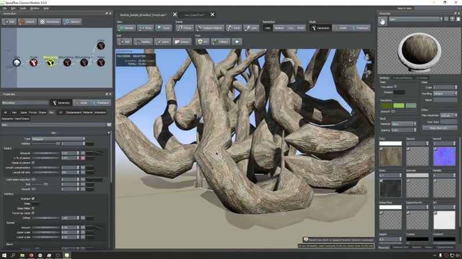Select the highlighted yellow Bifurcating node
The height and width of the screenshot is (259, 462).
pos(50,63)
